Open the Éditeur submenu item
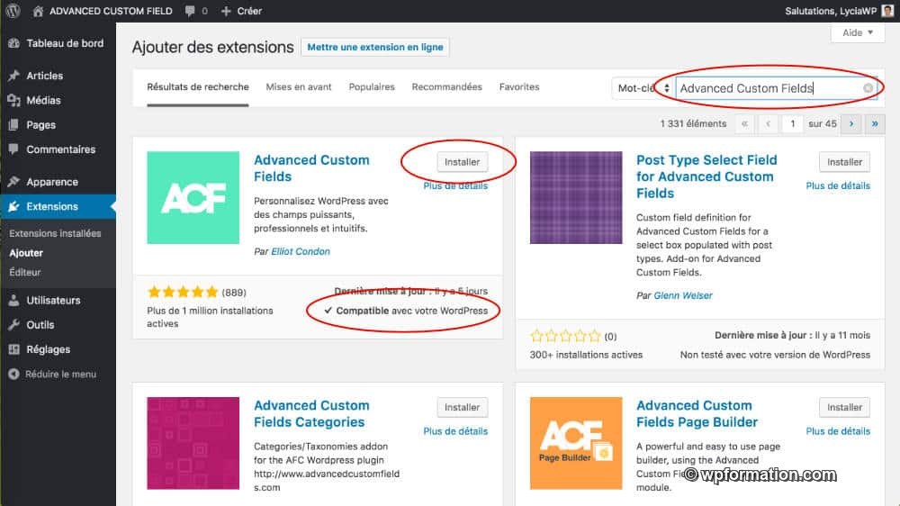Viewport: 900px width, 506px height. [x=24, y=272]
